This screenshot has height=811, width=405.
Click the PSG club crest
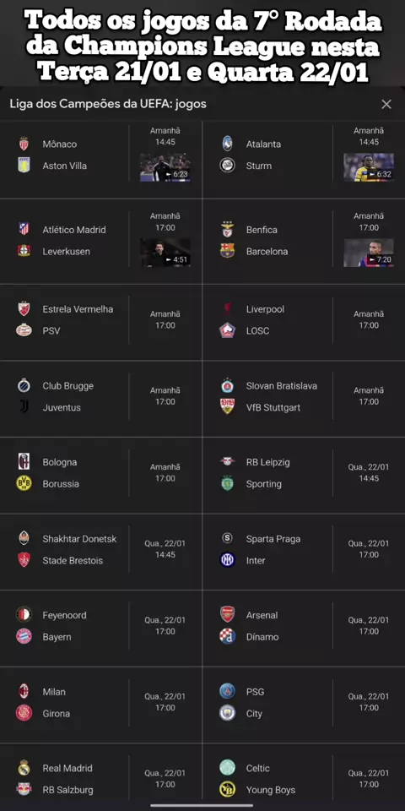pyautogui.click(x=227, y=692)
